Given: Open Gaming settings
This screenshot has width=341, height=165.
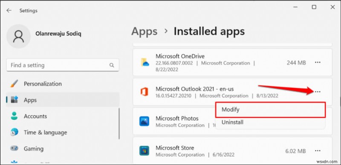Looking at the screenshot, I should 63,149.
